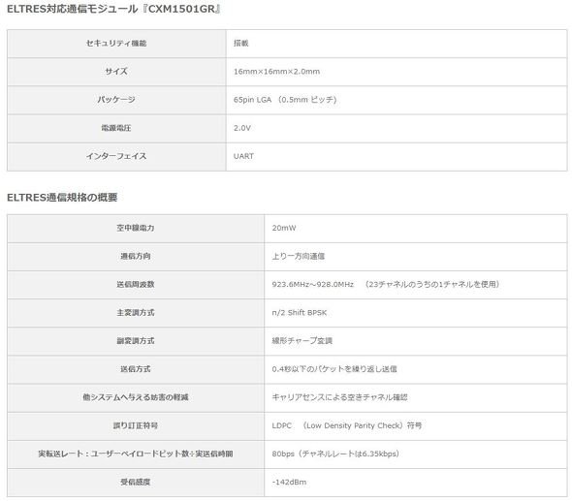Select the 2.0V supply voltage value
The height and width of the screenshot is (501, 572).
241,128
